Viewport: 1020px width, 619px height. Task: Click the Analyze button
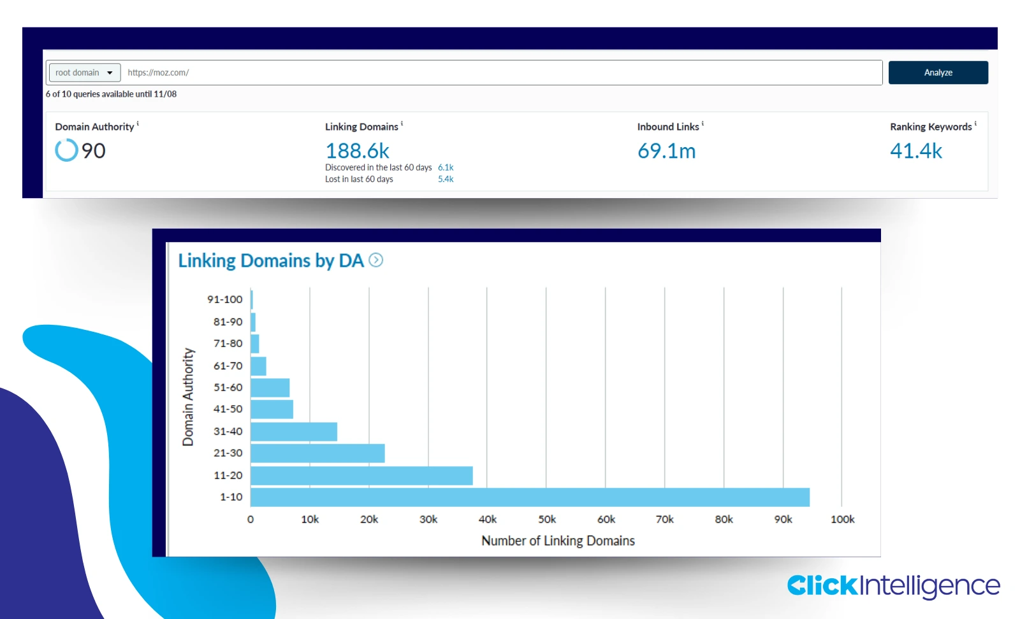pos(937,72)
